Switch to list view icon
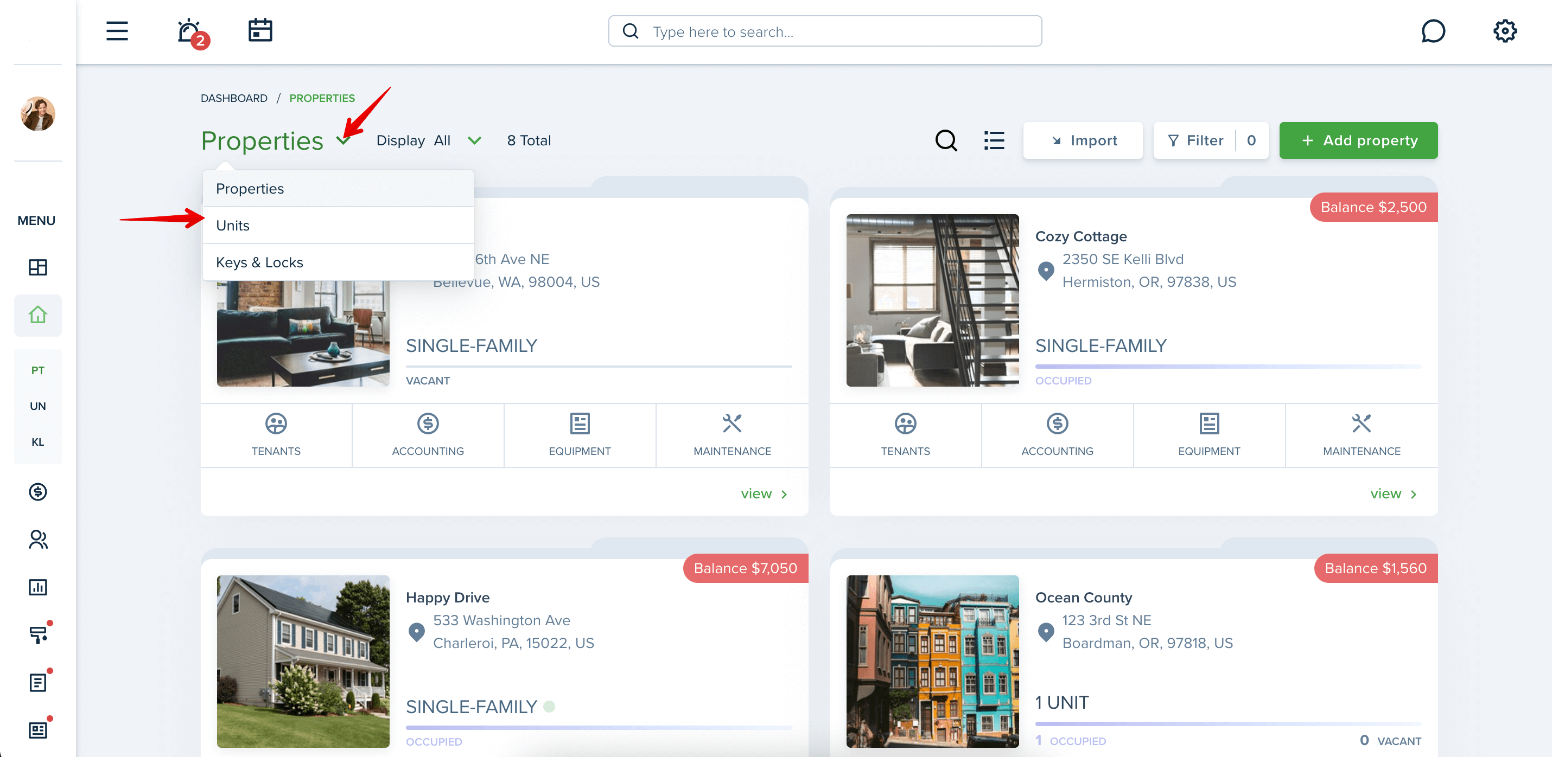 pyautogui.click(x=994, y=140)
